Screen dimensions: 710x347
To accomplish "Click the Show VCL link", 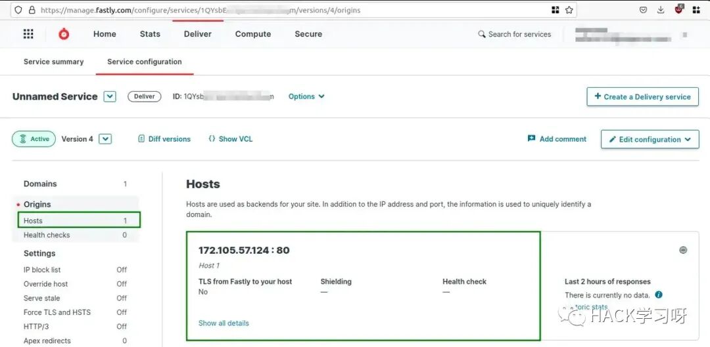I will point(231,139).
